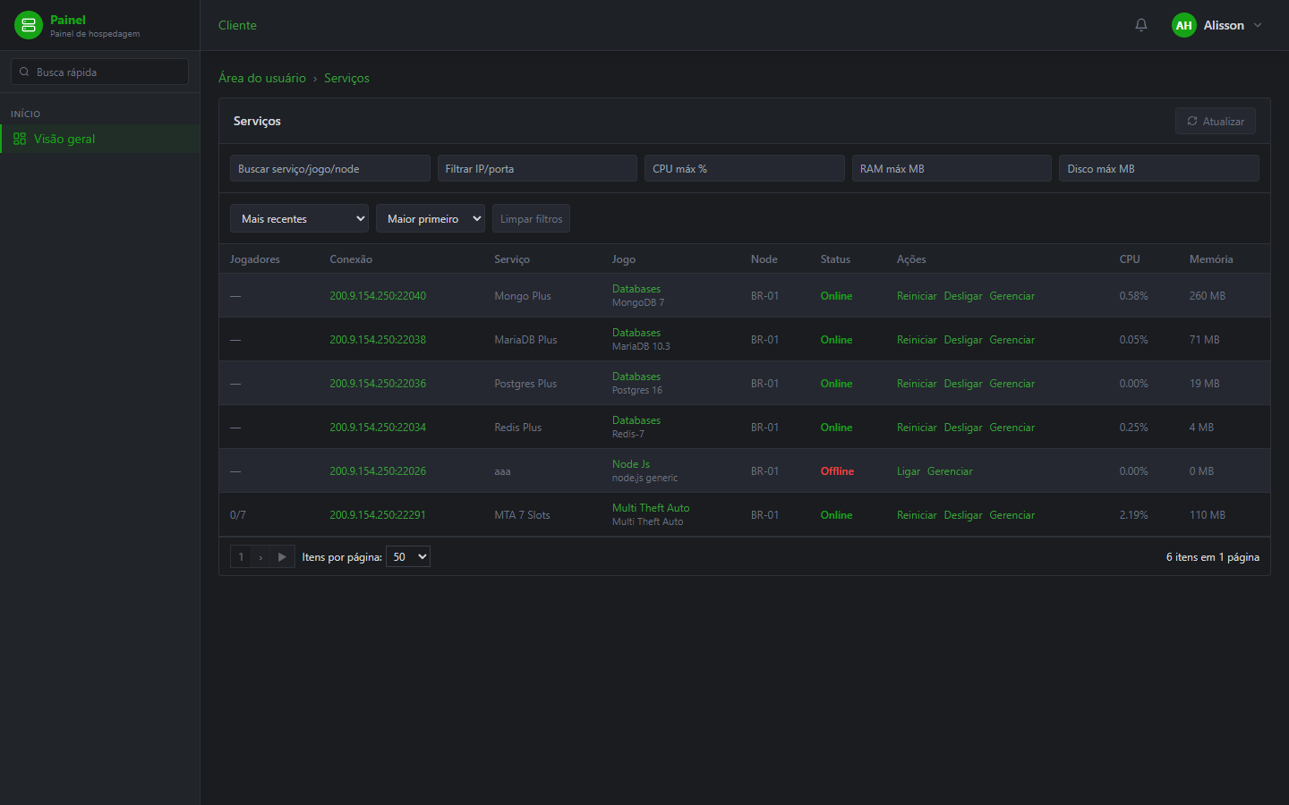Focus the Filtrar IP/porta field
This screenshot has height=805, width=1289.
click(x=537, y=168)
